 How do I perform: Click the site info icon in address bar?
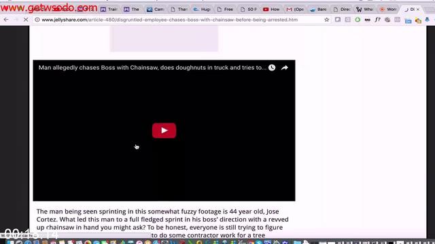pyautogui.click(x=37, y=20)
